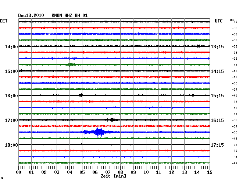
Task: Click the small blue event near minute 05 at top
Action: (x=85, y=34)
